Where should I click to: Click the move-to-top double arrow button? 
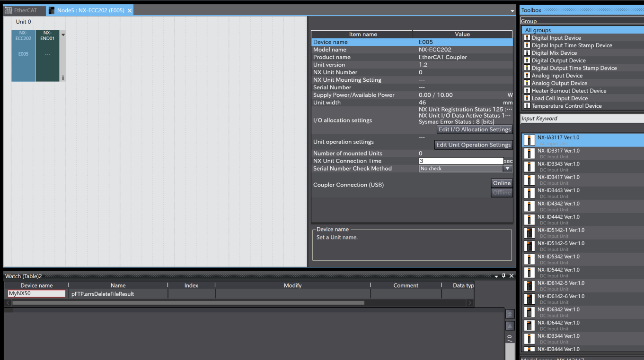click(x=510, y=314)
